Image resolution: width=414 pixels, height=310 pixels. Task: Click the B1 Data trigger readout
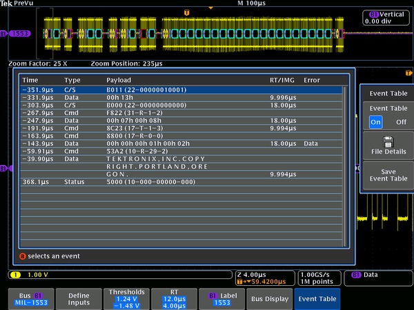click(x=369, y=275)
